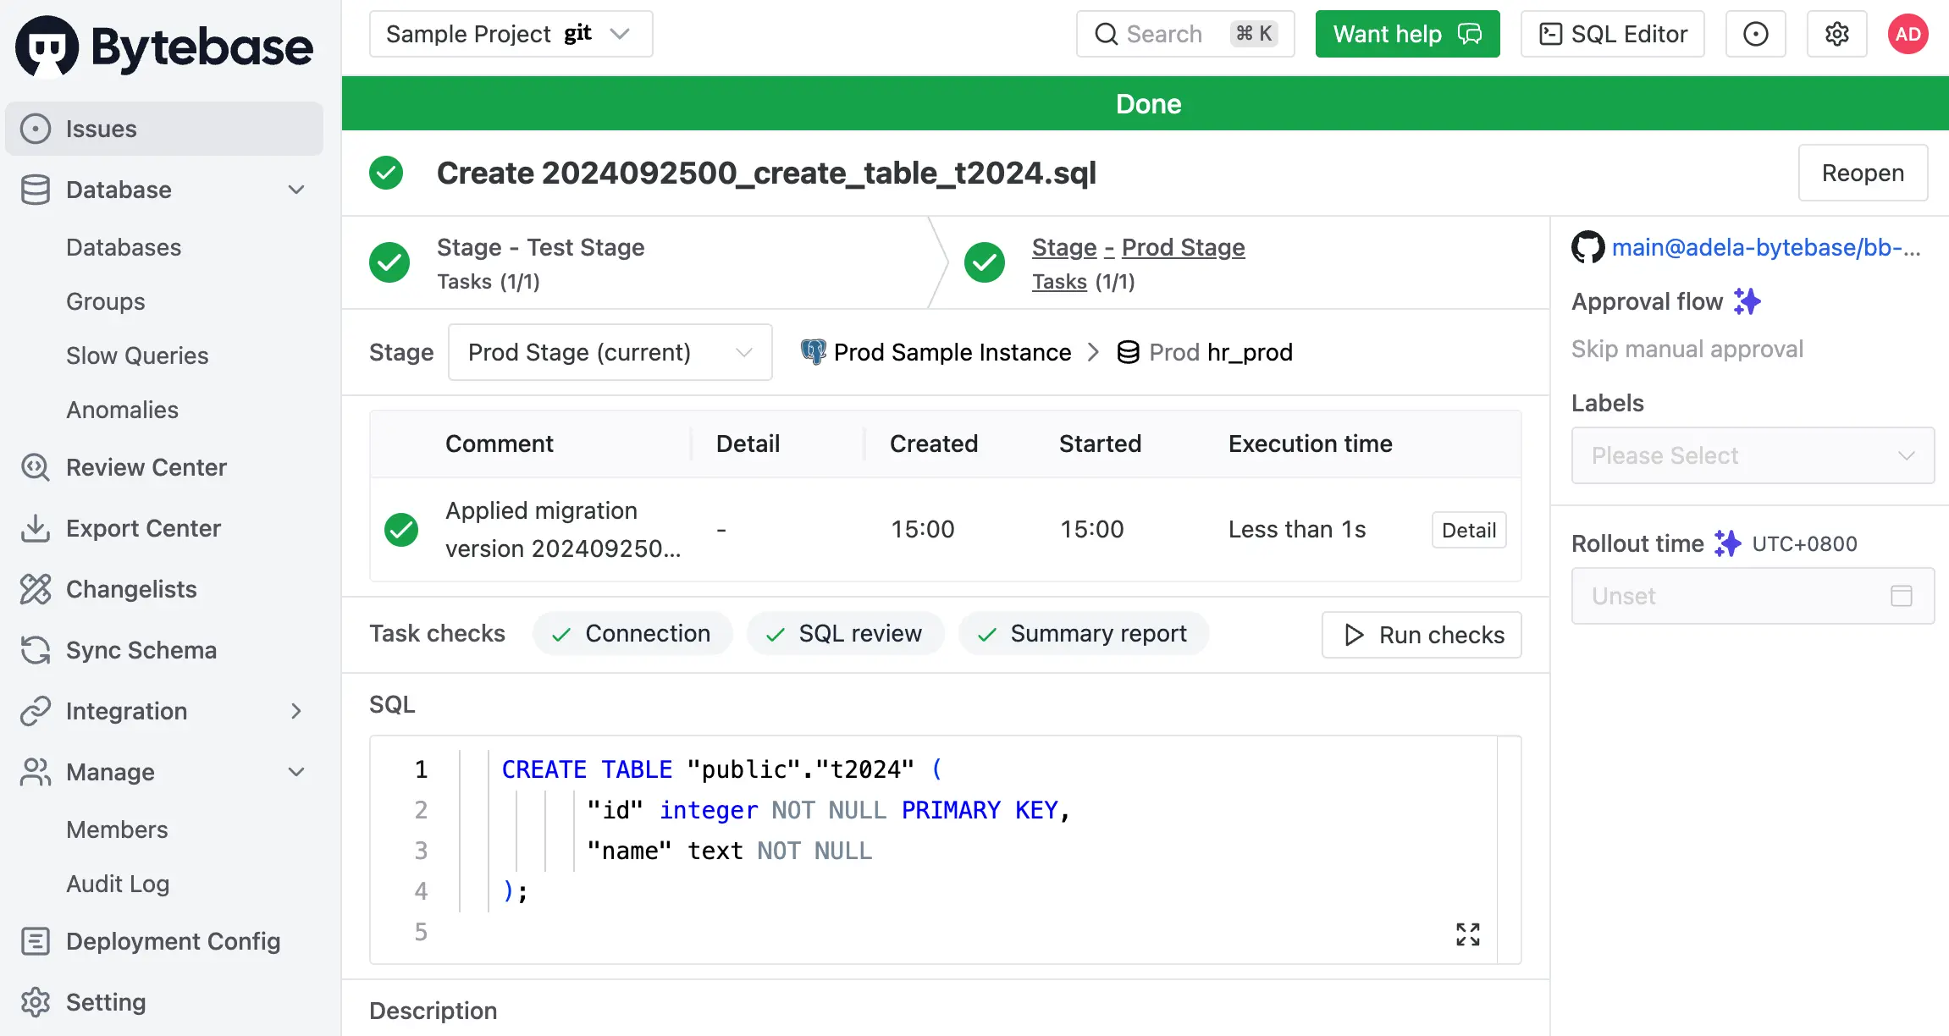Expand SQL editor to fullscreen
Image resolution: width=1949 pixels, height=1036 pixels.
pyautogui.click(x=1468, y=934)
